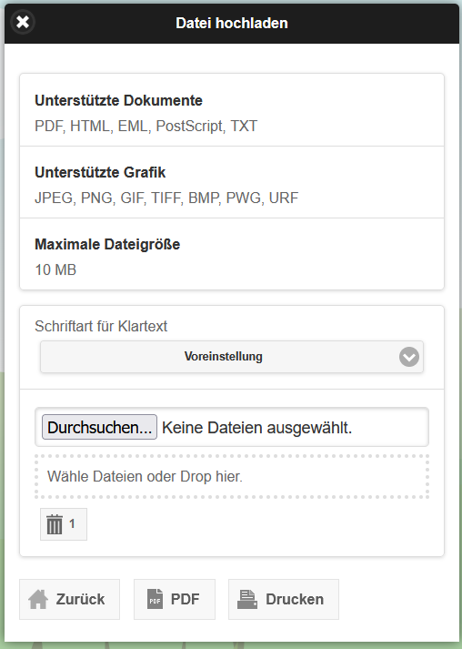Viewport: 462px width, 649px height.
Task: Click the PDF button text
Action: click(x=185, y=599)
